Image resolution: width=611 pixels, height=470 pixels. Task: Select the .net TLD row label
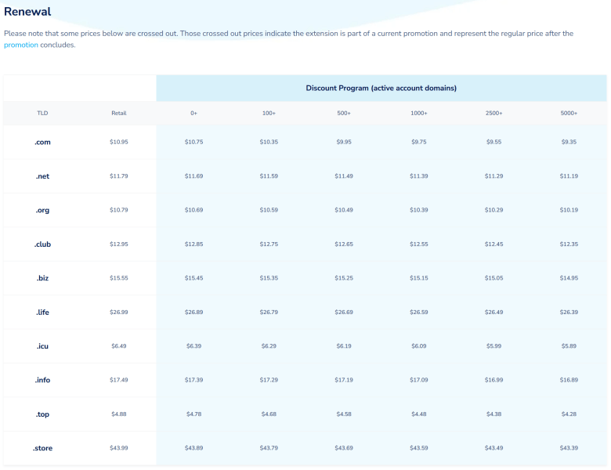(x=42, y=176)
